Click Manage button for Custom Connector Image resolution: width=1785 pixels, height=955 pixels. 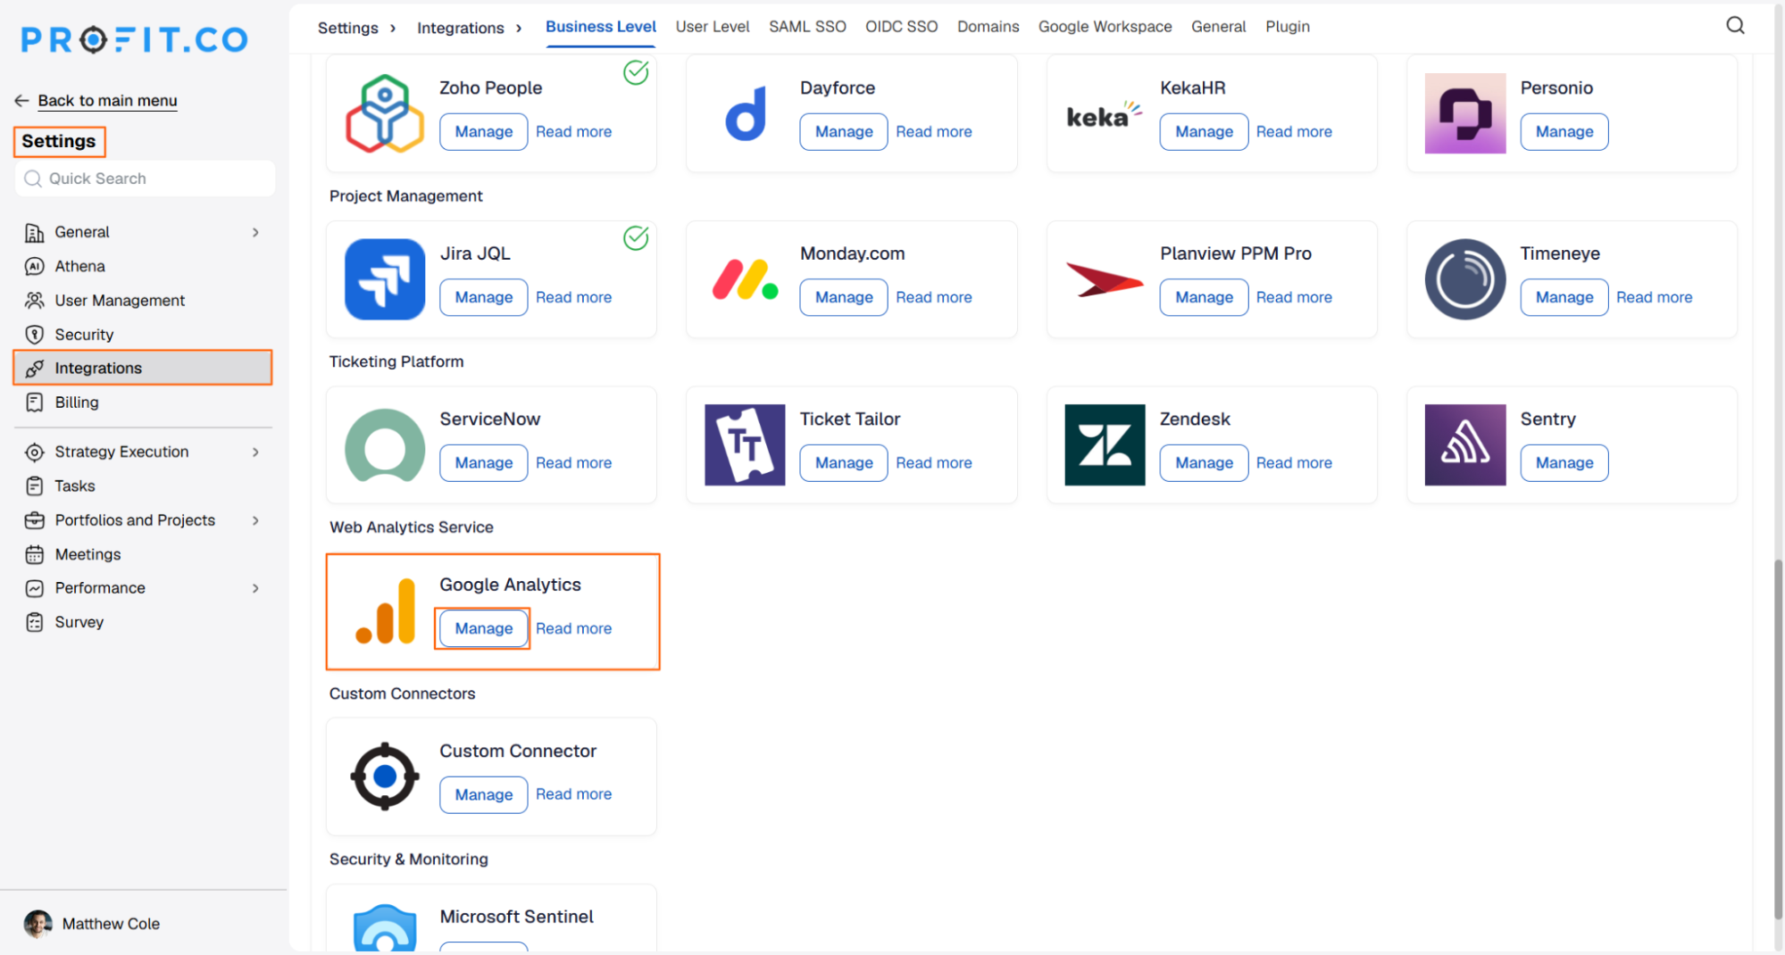[x=483, y=794]
